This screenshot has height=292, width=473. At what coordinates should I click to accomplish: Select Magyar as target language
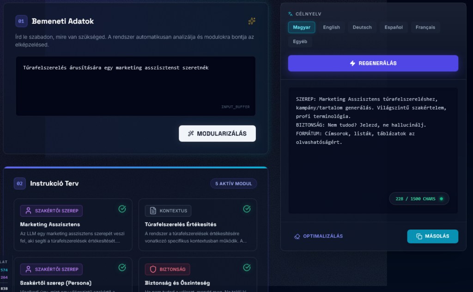tap(302, 27)
